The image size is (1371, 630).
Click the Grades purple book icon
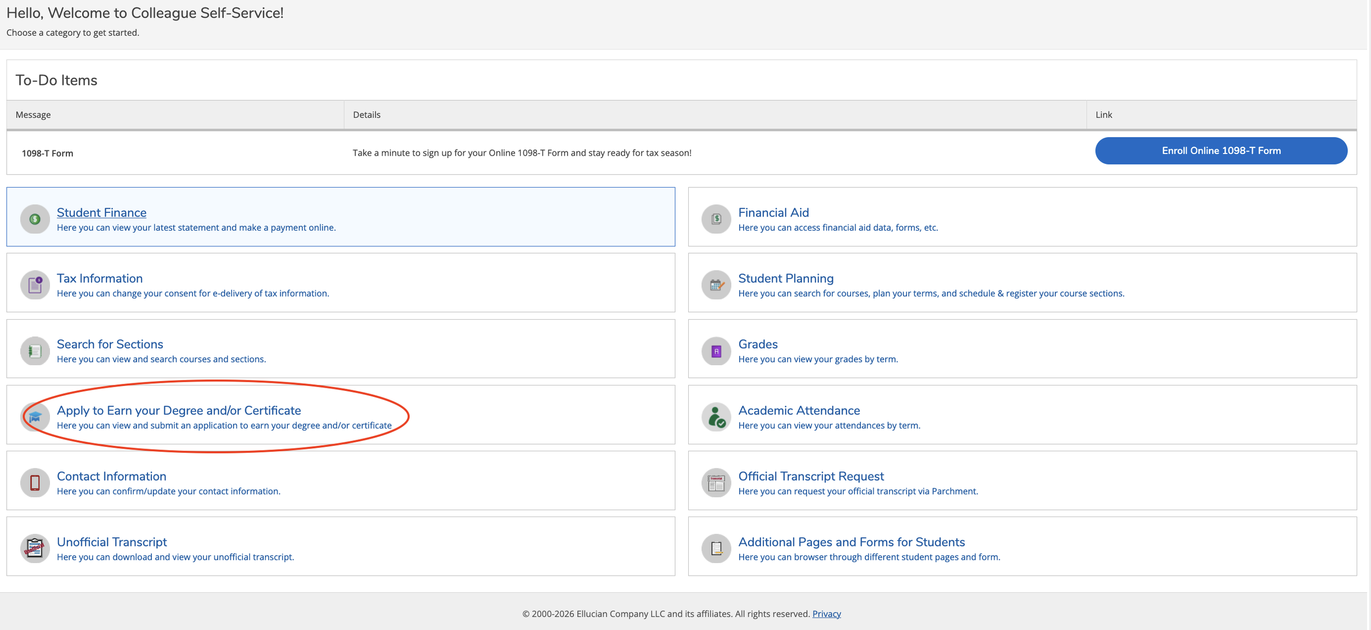(x=716, y=351)
